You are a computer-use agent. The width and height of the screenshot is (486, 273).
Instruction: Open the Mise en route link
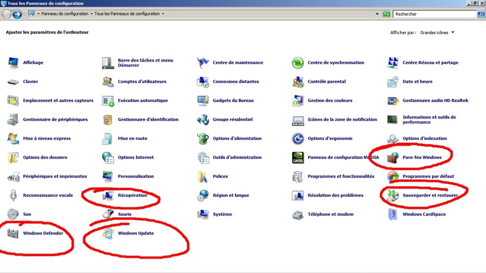132,138
